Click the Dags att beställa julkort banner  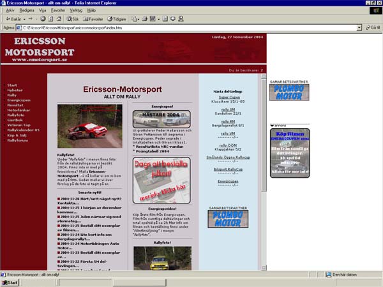161,180
